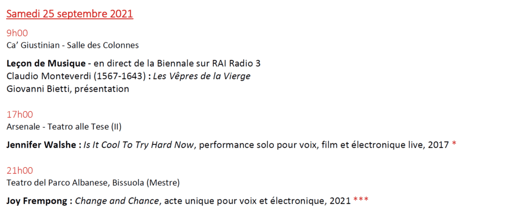Click the Giovanni Bietti, présentation line
Viewport: 520px width, 213px height.
pos(68,89)
